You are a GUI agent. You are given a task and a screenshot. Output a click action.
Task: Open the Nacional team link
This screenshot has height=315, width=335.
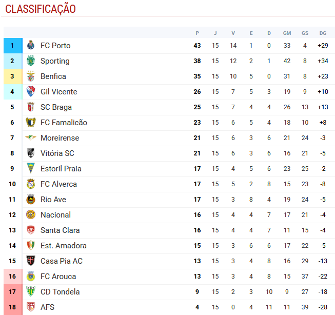coord(55,215)
